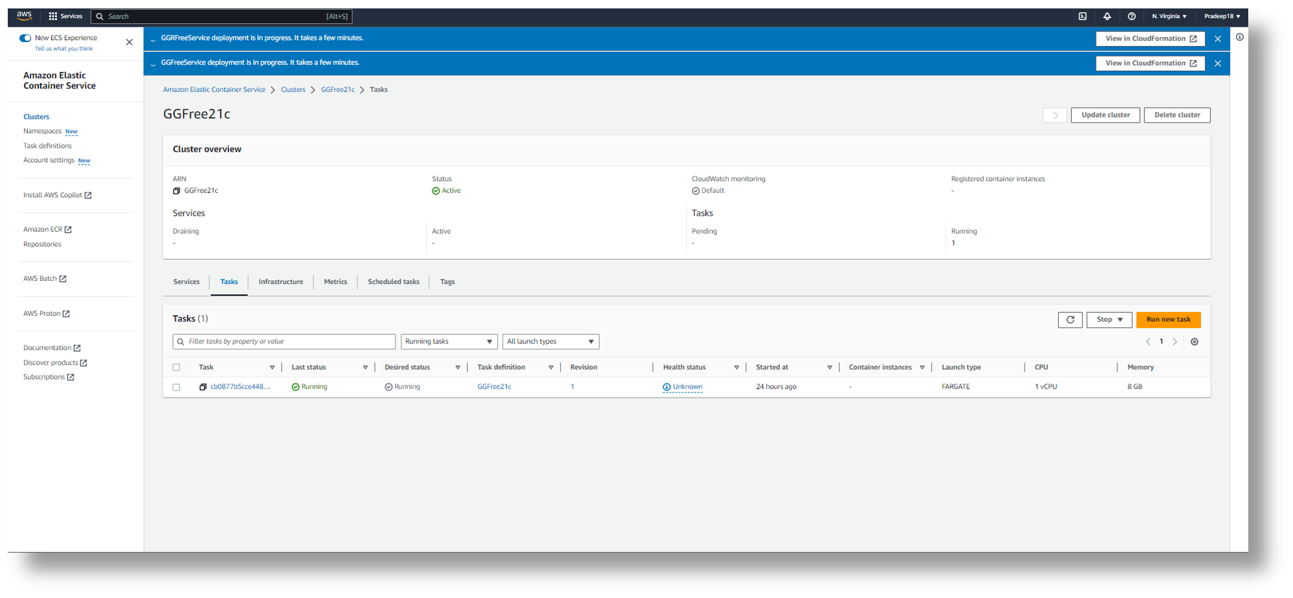This screenshot has width=1293, height=598.
Task: Open the Unknown health status link
Action: [x=683, y=387]
